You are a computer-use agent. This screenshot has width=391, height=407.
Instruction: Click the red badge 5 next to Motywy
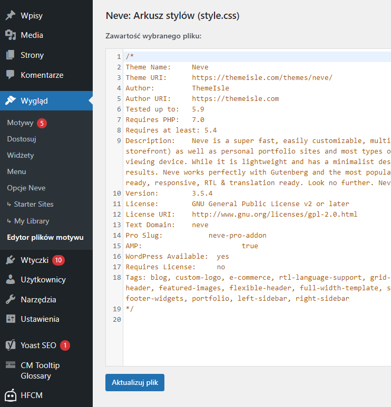(x=42, y=123)
